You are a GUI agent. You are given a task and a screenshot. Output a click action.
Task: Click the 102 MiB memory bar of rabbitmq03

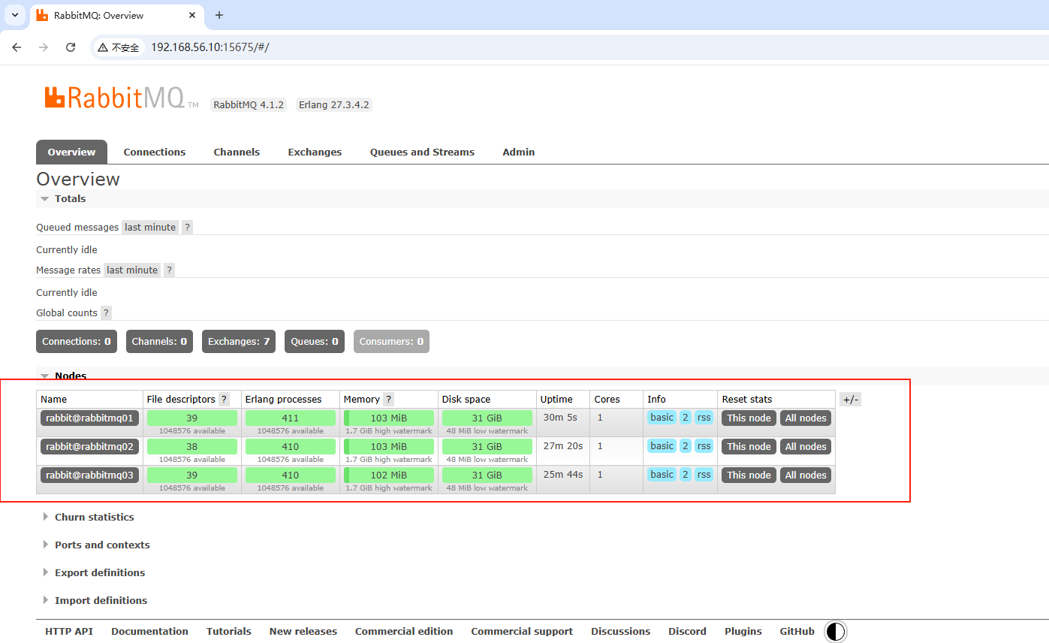point(389,475)
